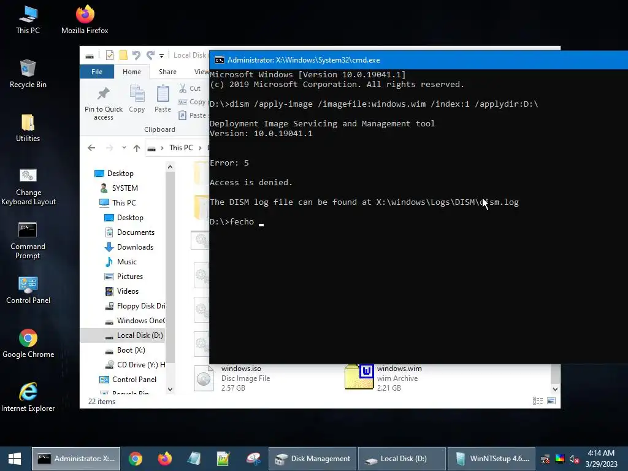The image size is (628, 471).
Task: Switch to the View ribbon tab
Action: tap(201, 72)
